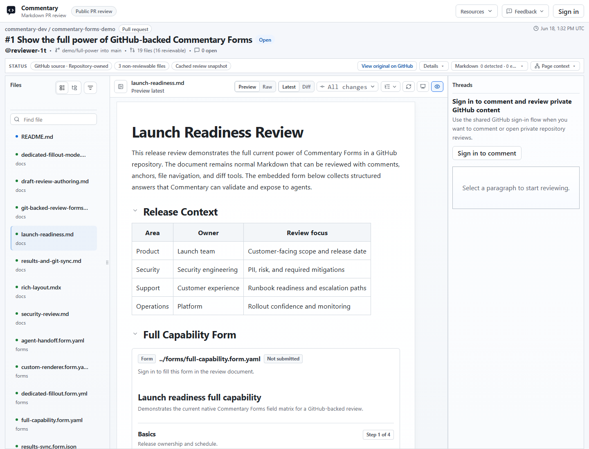Open draft-review-authoring.md file
The height and width of the screenshot is (449, 589).
click(x=54, y=185)
